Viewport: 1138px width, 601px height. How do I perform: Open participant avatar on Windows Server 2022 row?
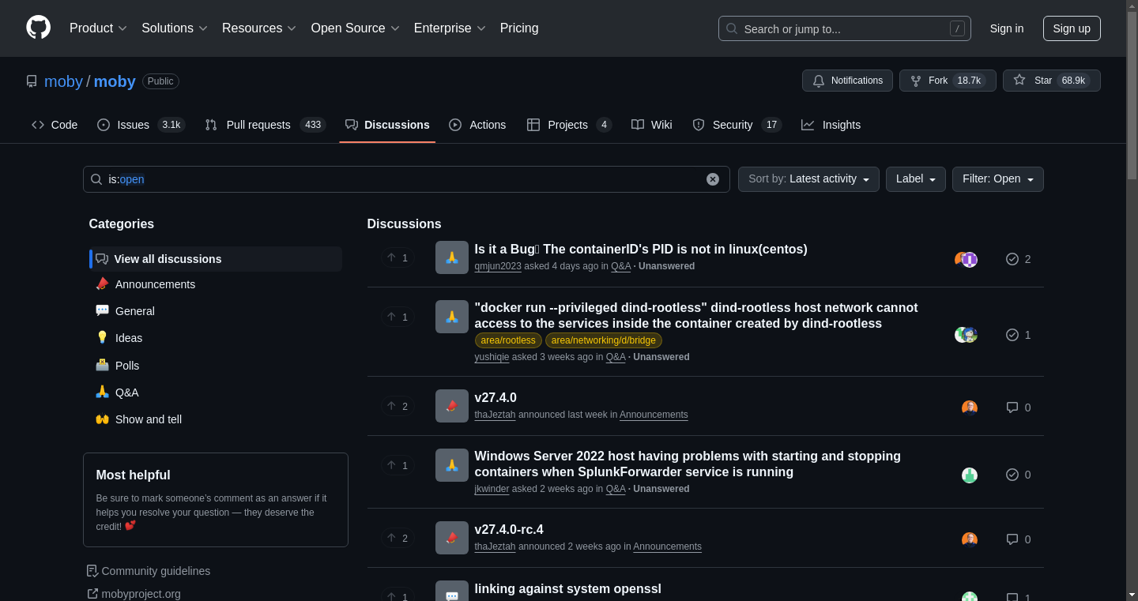[x=970, y=475]
